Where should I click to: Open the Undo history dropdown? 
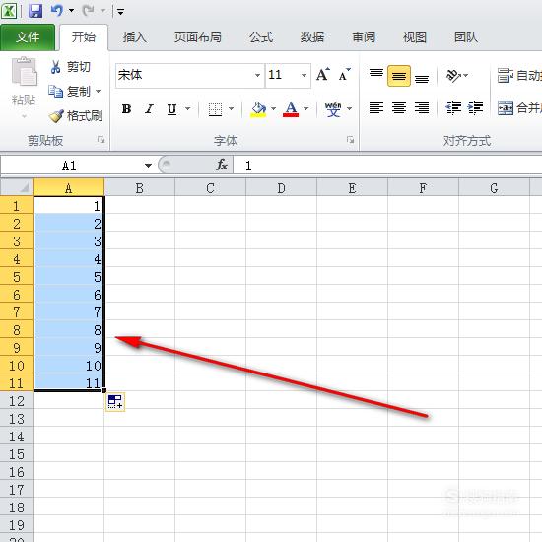coord(71,11)
